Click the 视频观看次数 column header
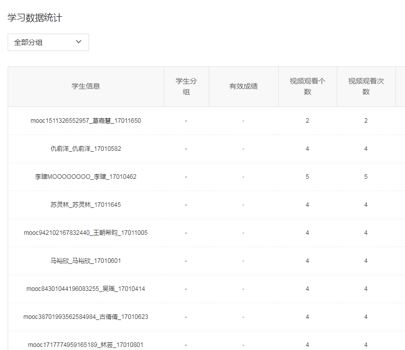Image resolution: width=405 pixels, height=350 pixels. 366,86
